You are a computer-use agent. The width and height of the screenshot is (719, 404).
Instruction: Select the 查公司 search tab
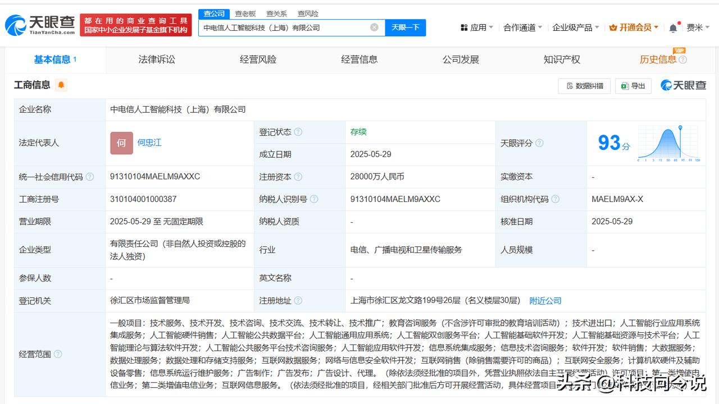click(214, 13)
